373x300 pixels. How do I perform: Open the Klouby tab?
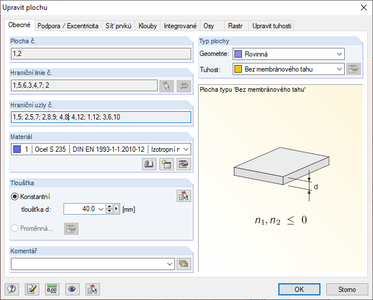(148, 26)
